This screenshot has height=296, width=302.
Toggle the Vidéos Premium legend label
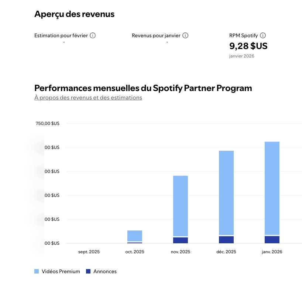point(61,272)
